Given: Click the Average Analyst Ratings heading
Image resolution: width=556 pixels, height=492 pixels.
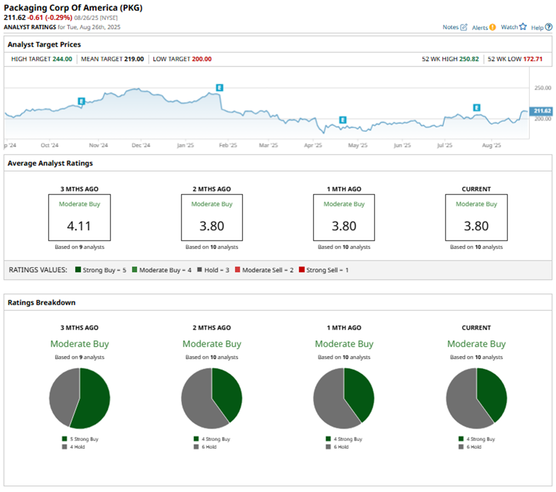Looking at the screenshot, I should [50, 163].
